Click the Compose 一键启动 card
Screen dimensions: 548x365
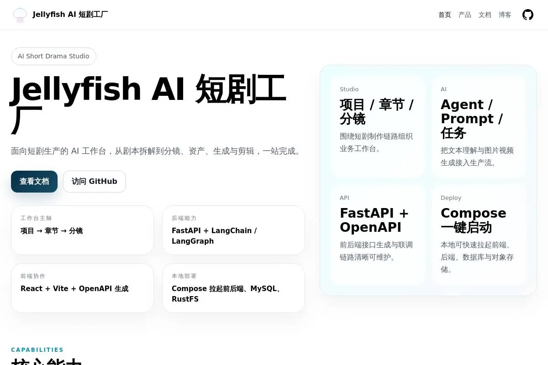click(479, 235)
